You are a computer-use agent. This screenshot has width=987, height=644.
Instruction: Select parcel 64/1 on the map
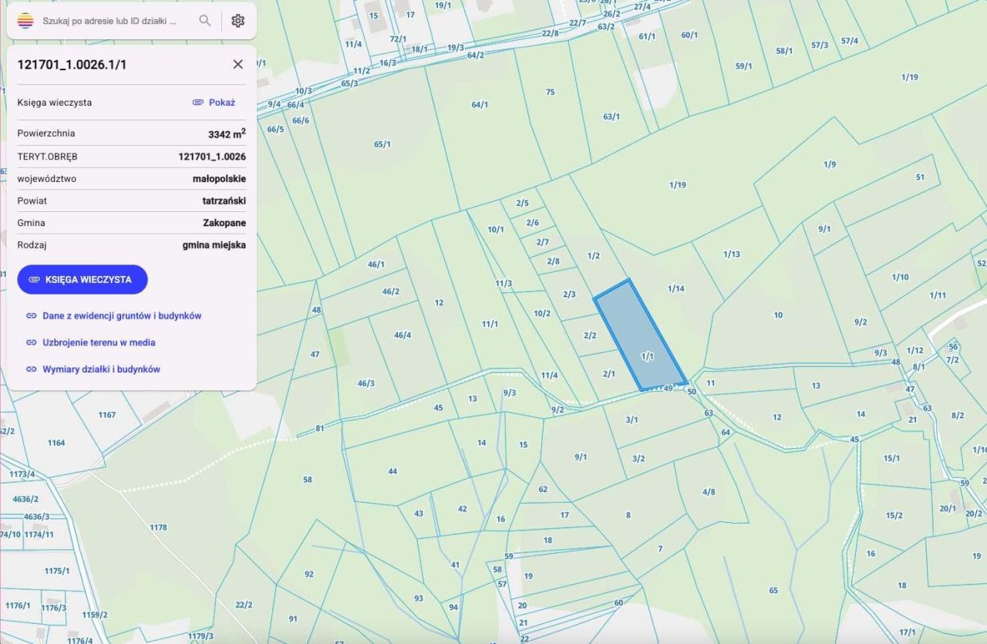[x=480, y=104]
